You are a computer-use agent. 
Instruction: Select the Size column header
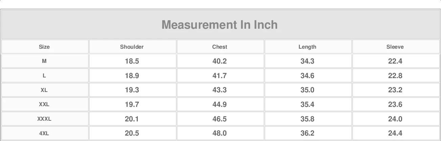(44, 47)
